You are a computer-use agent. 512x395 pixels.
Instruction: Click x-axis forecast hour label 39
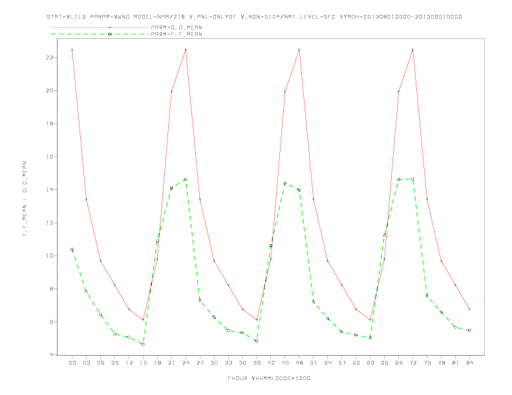click(257, 363)
